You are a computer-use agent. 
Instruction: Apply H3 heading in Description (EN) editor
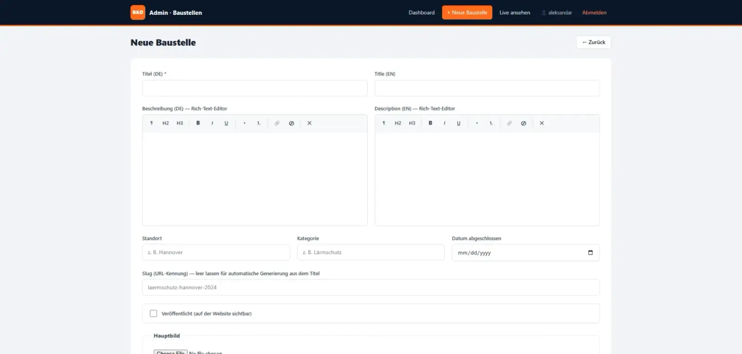click(412, 123)
